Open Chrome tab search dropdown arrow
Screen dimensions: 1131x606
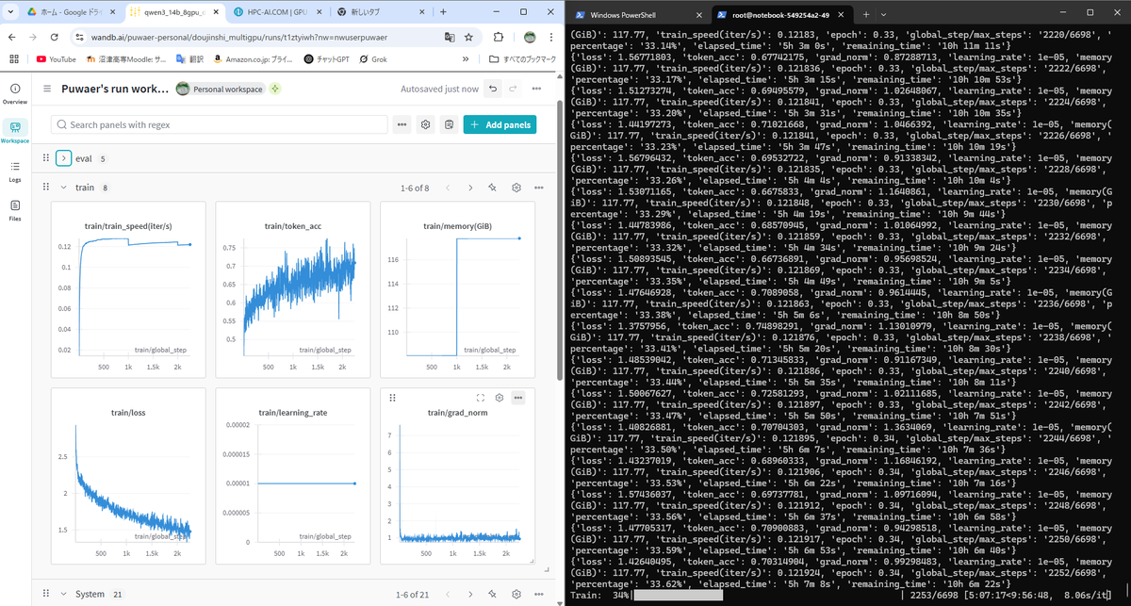12,12
